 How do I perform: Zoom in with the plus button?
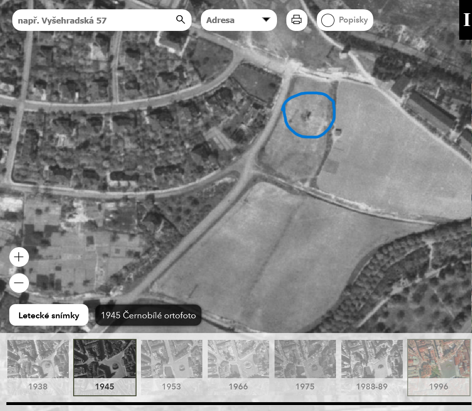pyautogui.click(x=19, y=257)
